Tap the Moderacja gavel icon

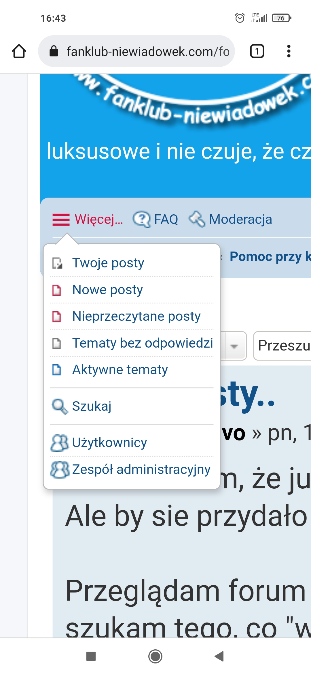click(197, 219)
